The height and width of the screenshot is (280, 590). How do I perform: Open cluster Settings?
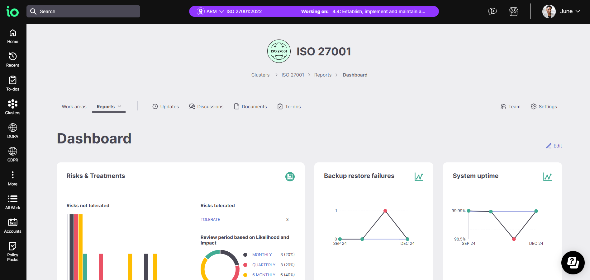point(544,106)
